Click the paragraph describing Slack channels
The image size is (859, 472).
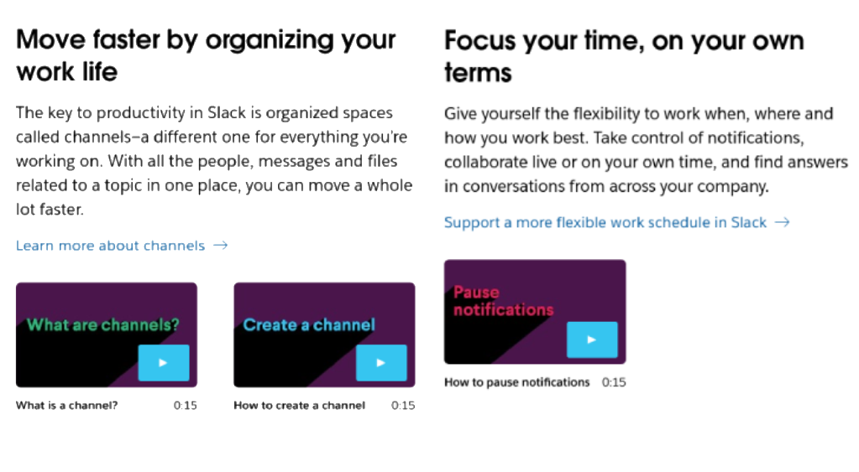[x=214, y=161]
